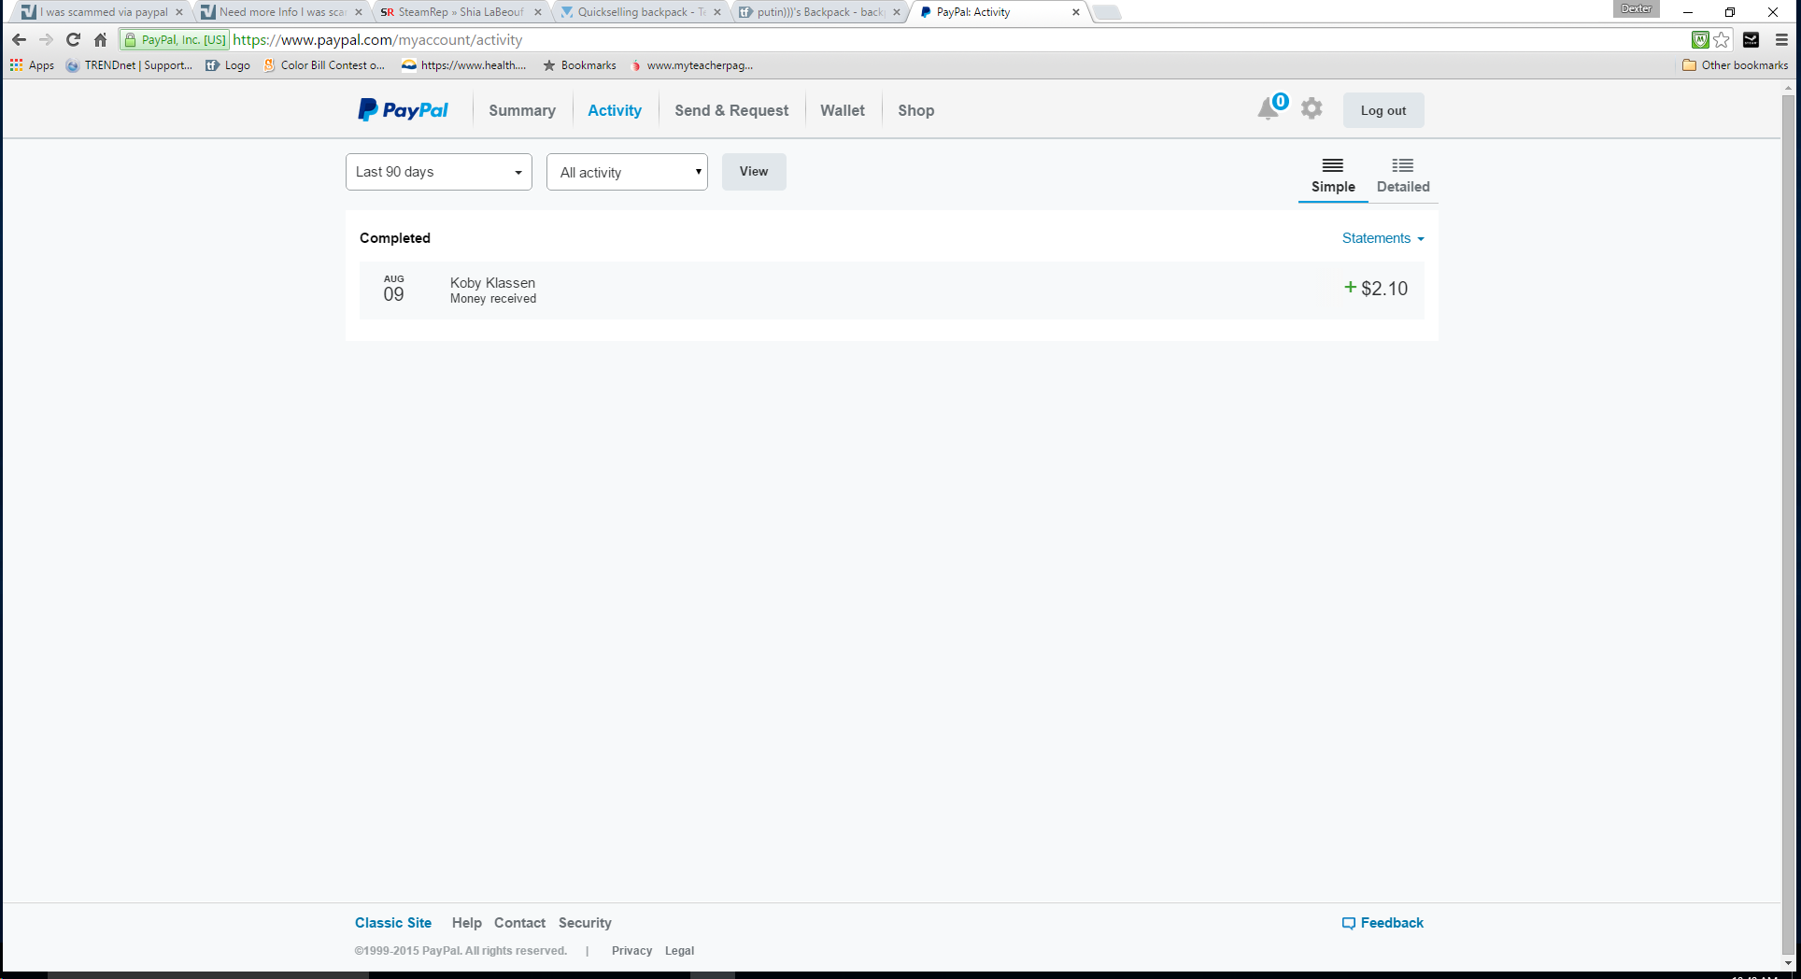Image resolution: width=1801 pixels, height=979 pixels.
Task: Switch to Detailed view
Action: (x=1402, y=176)
